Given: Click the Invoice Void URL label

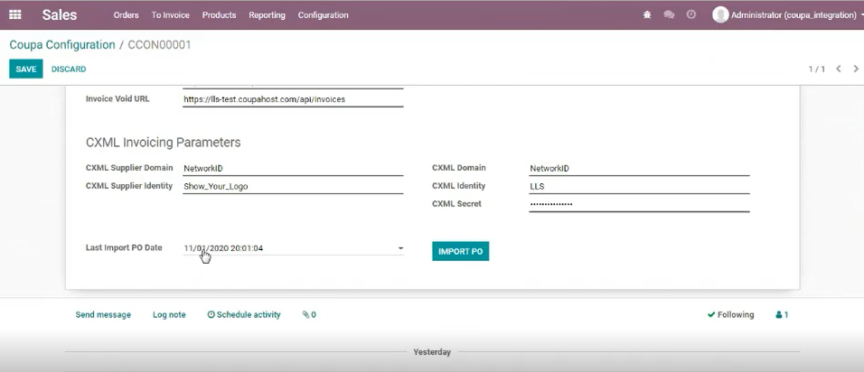Looking at the screenshot, I should 117,99.
